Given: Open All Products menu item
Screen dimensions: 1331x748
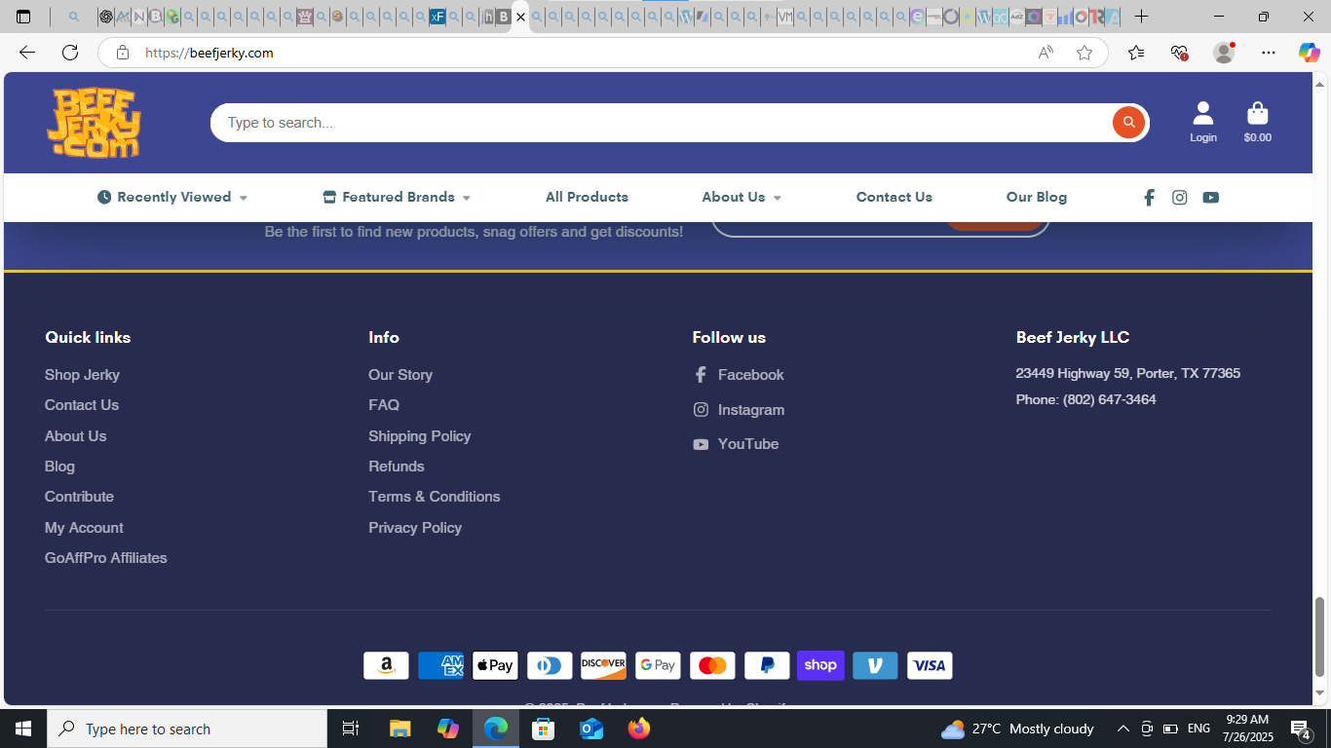Looking at the screenshot, I should 587,198.
